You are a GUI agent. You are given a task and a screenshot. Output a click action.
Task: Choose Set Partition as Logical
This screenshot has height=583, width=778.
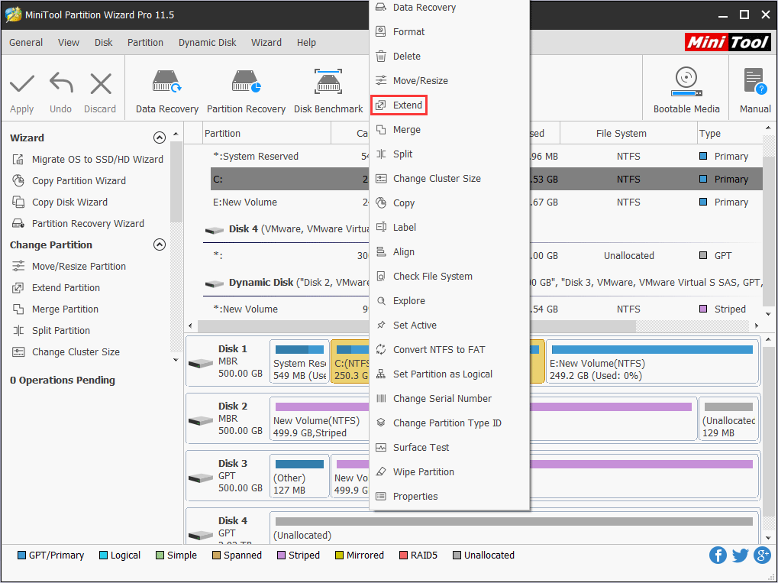point(449,374)
